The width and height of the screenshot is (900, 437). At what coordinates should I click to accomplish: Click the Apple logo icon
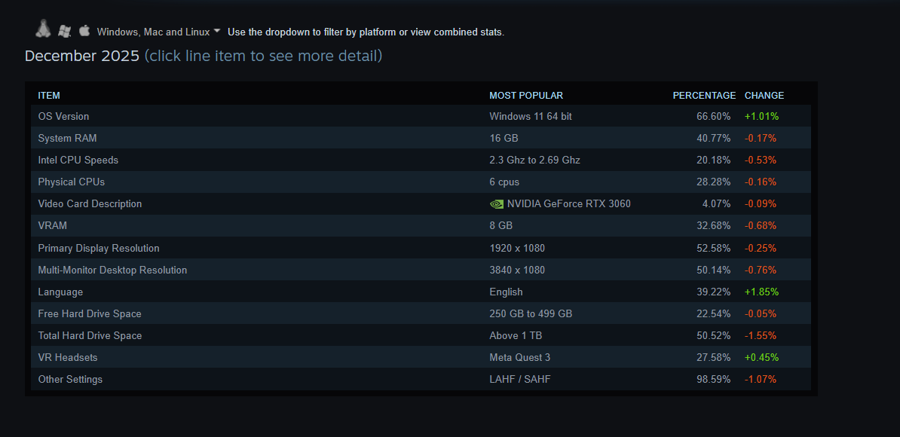tap(84, 31)
